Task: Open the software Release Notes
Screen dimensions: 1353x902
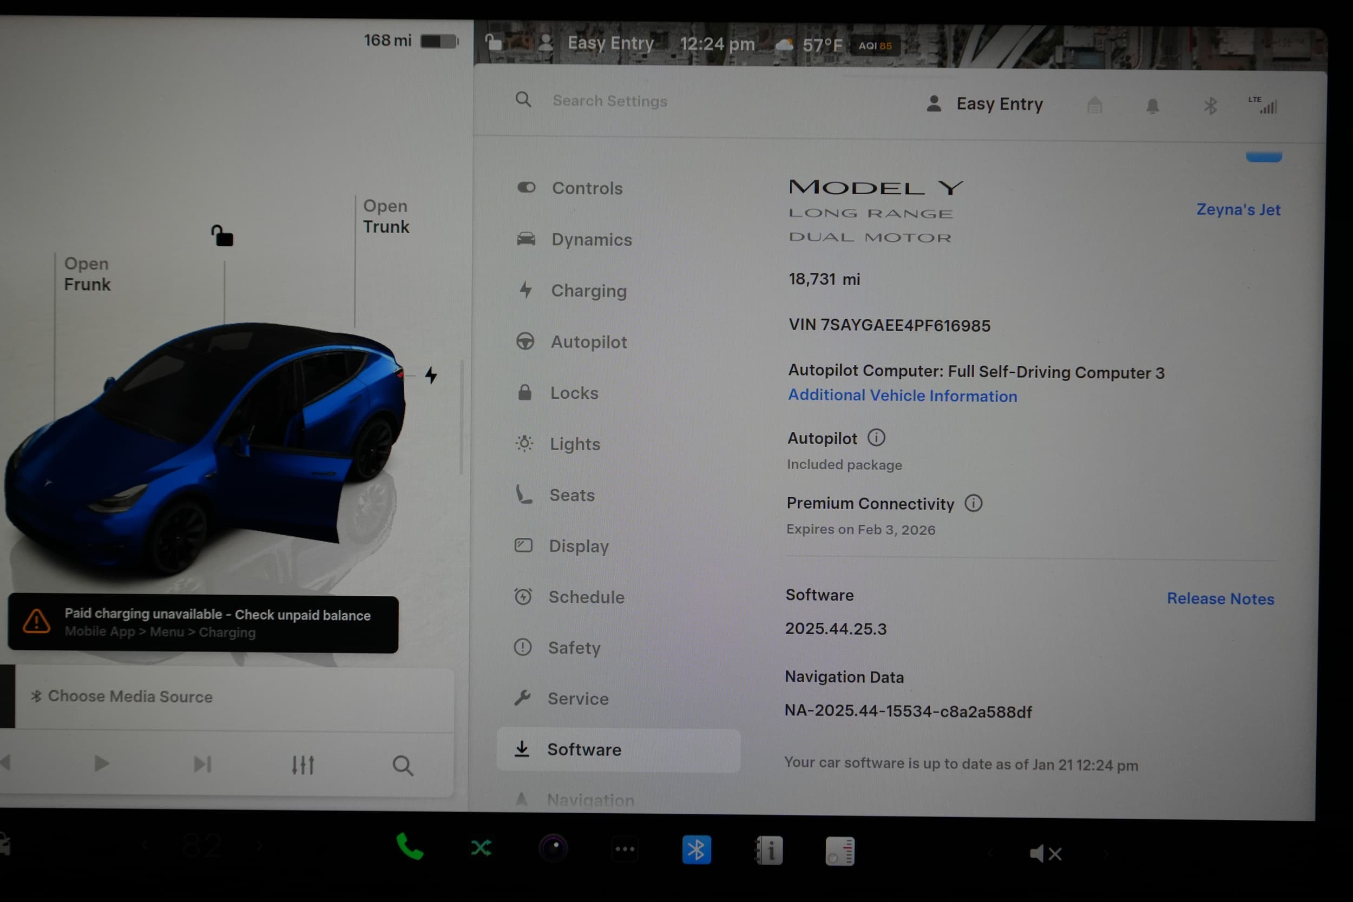Action: pyautogui.click(x=1220, y=599)
